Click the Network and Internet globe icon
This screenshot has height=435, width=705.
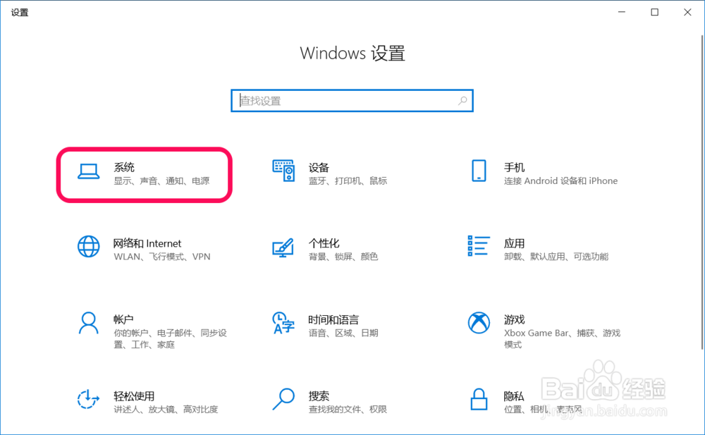pyautogui.click(x=88, y=247)
